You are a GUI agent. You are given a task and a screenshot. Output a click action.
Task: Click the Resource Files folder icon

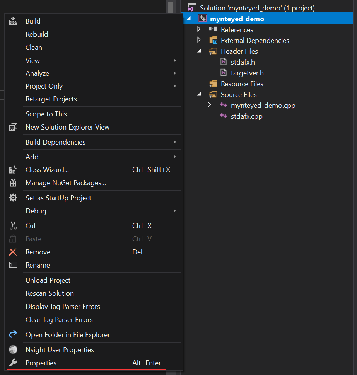pos(213,84)
